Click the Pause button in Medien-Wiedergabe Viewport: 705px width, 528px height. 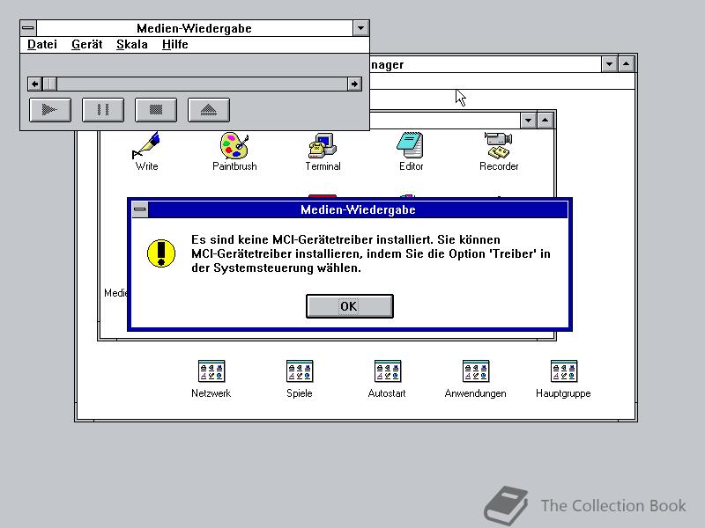pos(103,109)
